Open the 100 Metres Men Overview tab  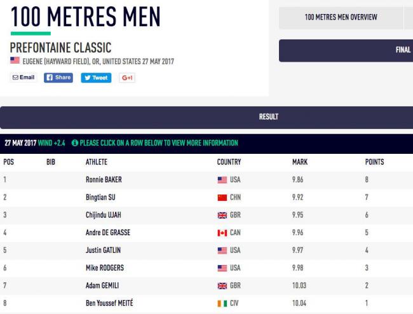341,17
